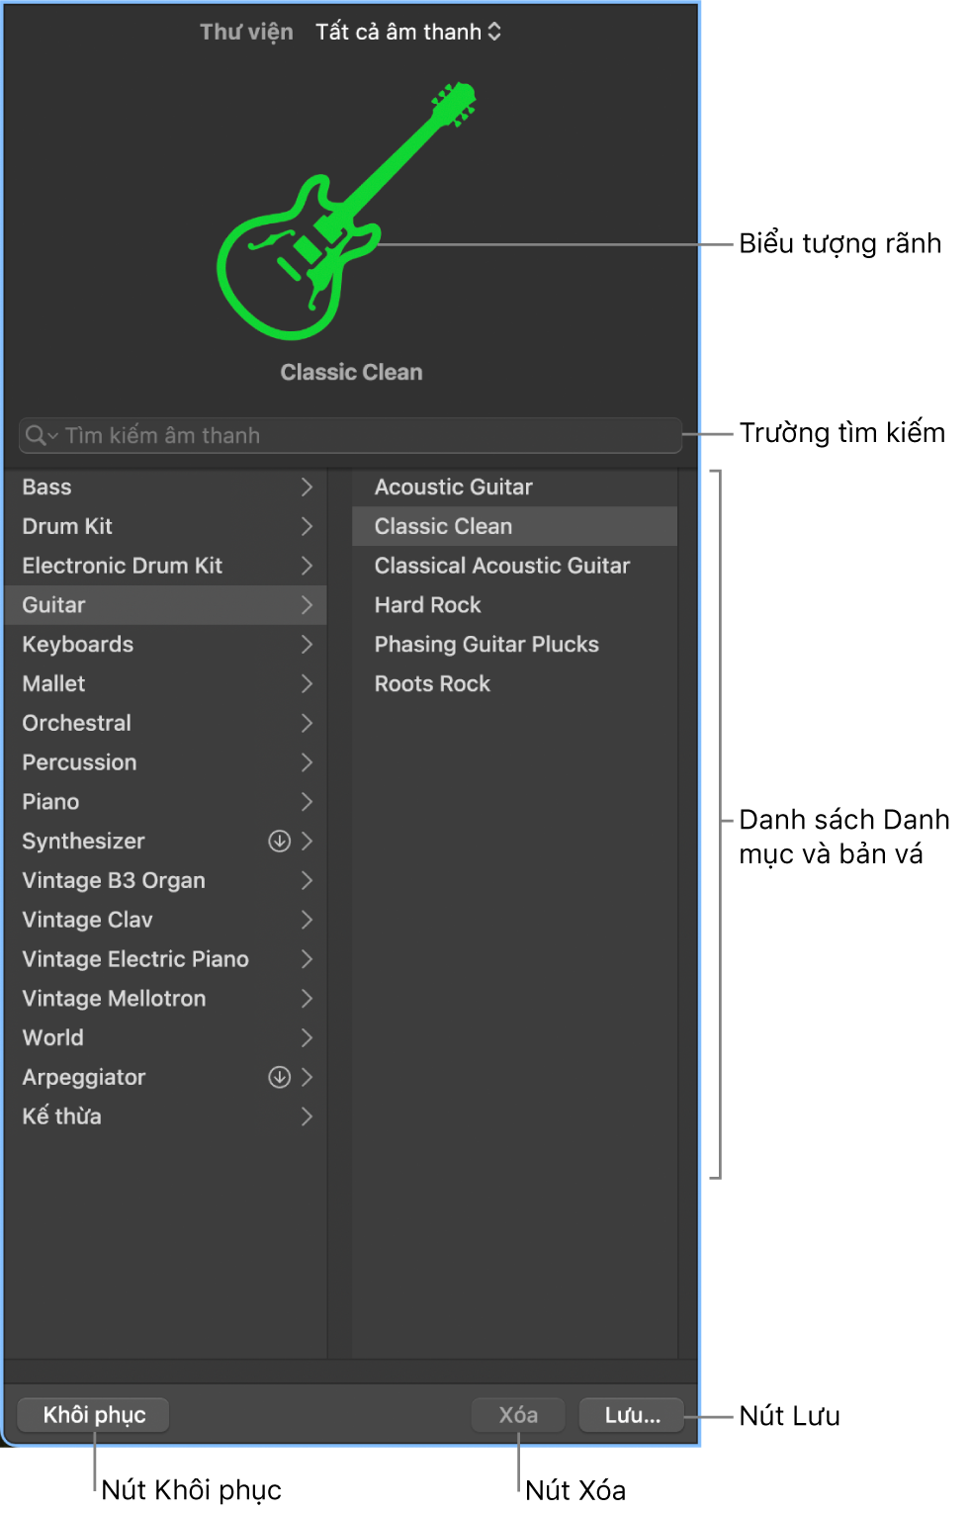Viewport: 971px width, 1513px height.
Task: Expand the Drum Kit chevron arrow
Action: 307,527
